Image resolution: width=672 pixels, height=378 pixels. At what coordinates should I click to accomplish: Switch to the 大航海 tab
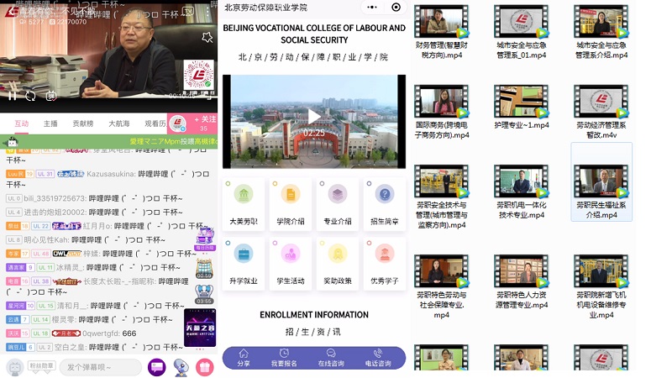click(x=118, y=123)
